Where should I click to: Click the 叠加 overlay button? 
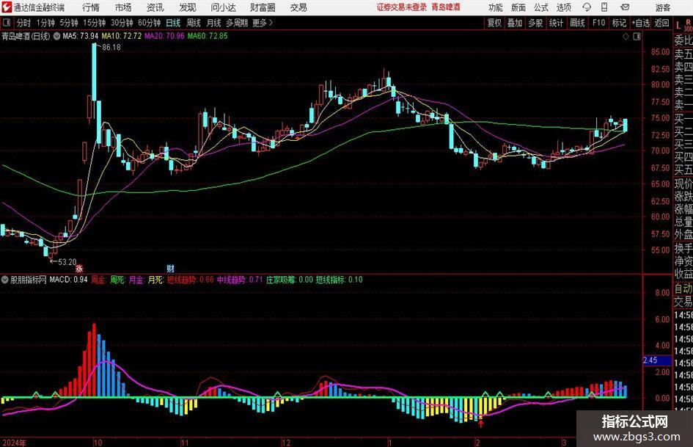(x=515, y=23)
